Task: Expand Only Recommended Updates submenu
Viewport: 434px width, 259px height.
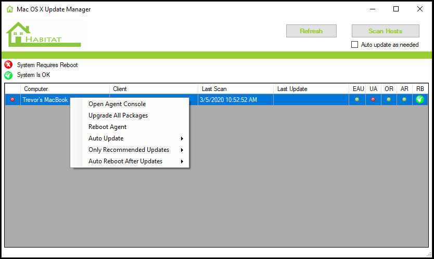Action: pos(135,150)
